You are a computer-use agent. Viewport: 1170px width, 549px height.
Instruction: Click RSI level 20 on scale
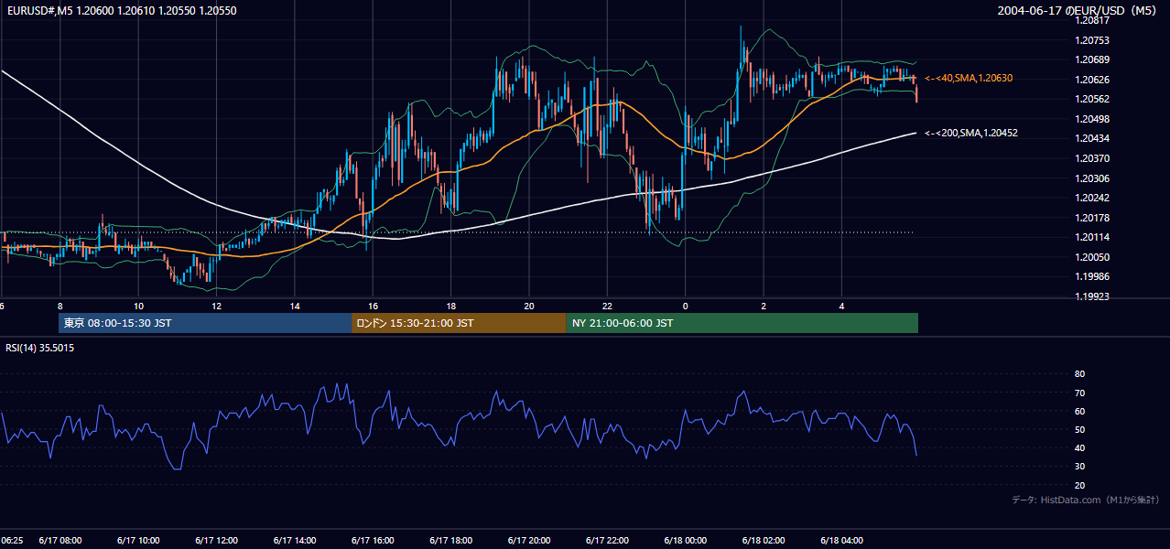click(1079, 485)
